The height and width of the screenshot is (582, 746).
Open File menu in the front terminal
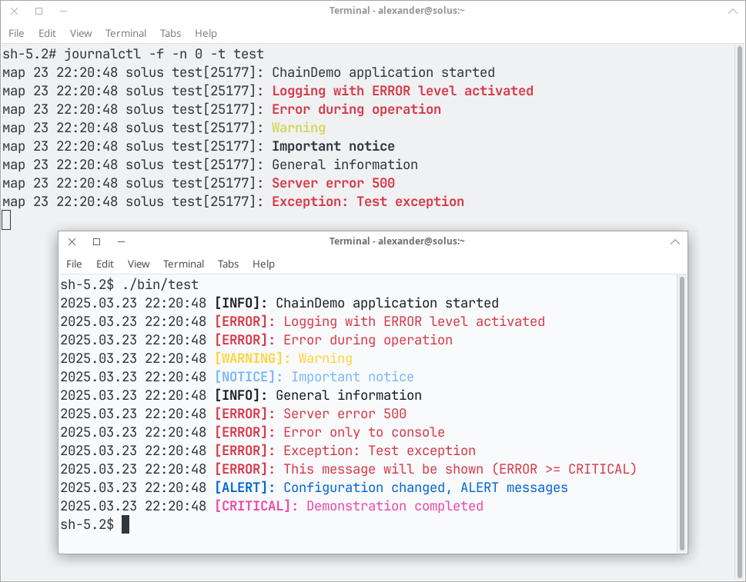pos(74,264)
